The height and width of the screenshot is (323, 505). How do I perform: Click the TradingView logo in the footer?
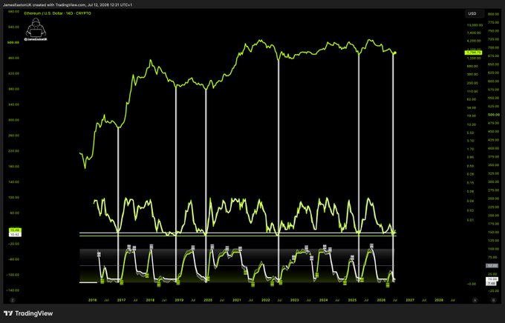(x=28, y=313)
